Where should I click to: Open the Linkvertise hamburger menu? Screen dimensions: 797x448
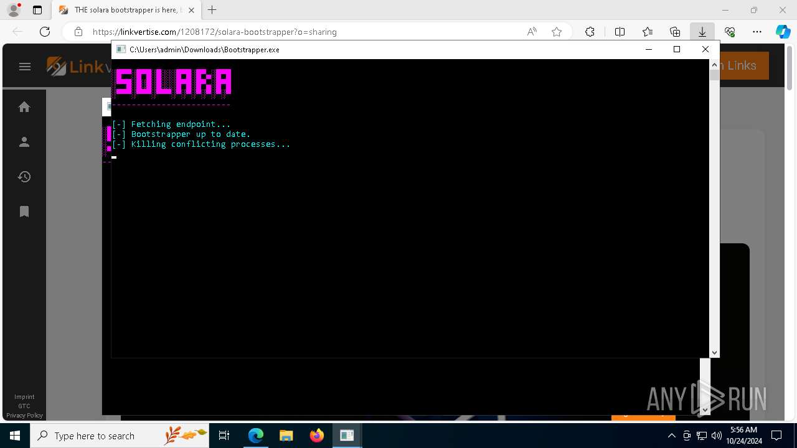point(25,67)
